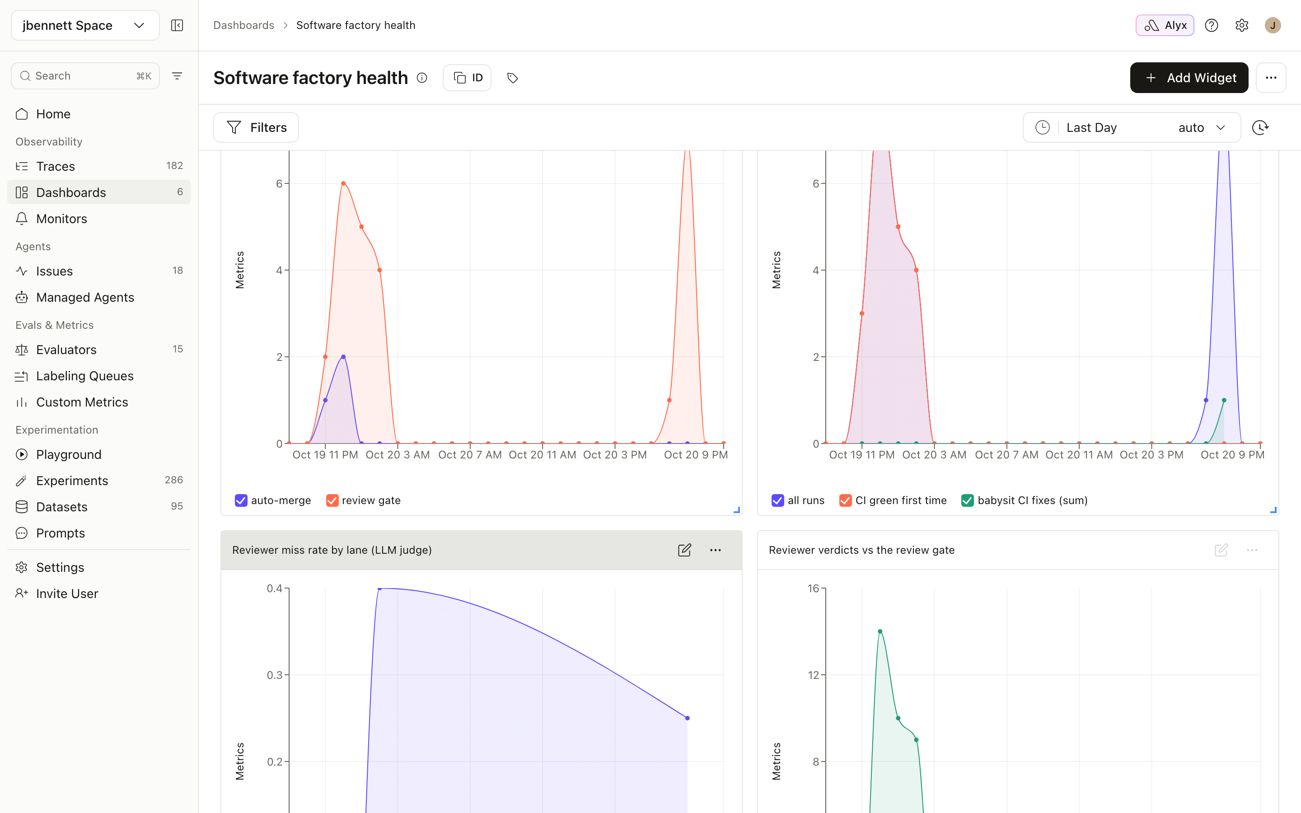Go to Custom Metrics

click(99, 402)
